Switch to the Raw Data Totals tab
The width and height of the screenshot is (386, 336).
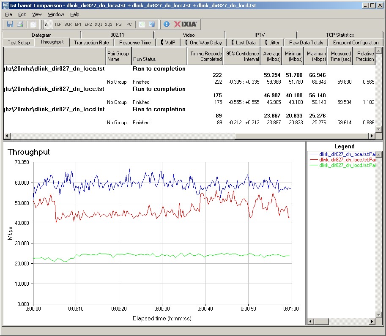[x=306, y=43]
